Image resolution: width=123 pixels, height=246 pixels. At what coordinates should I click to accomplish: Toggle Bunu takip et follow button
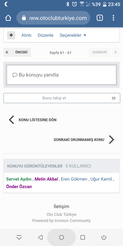pyautogui.click(x=62, y=98)
